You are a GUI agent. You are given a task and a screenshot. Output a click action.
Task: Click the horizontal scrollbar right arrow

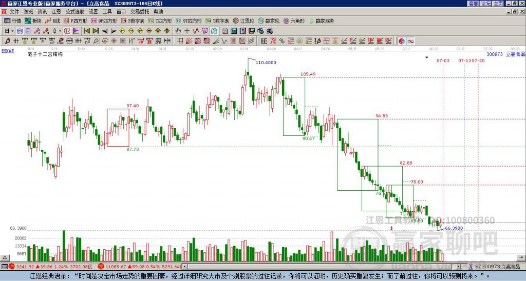459,267
